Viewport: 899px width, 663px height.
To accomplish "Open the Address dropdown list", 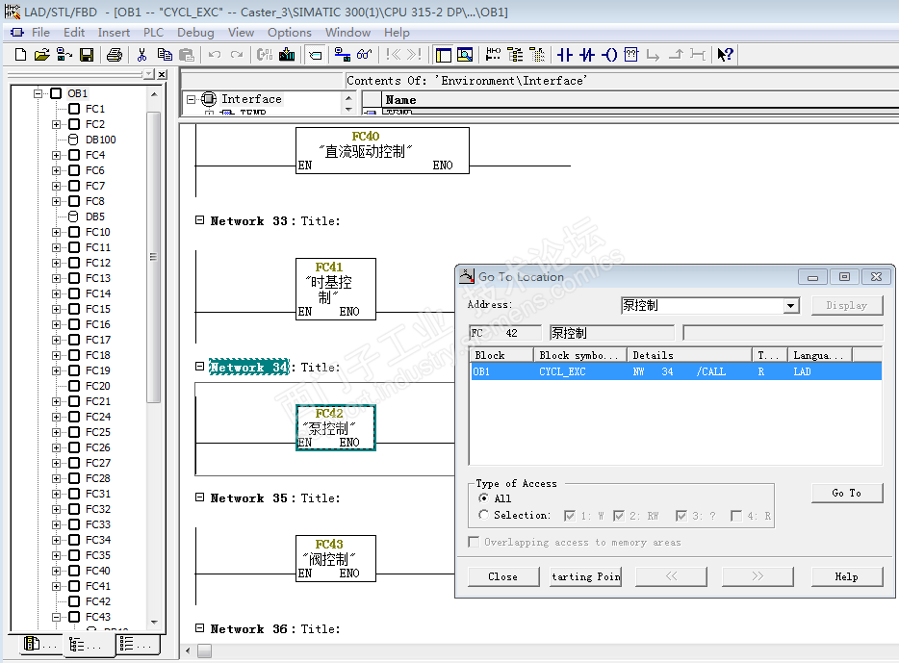I will click(790, 306).
